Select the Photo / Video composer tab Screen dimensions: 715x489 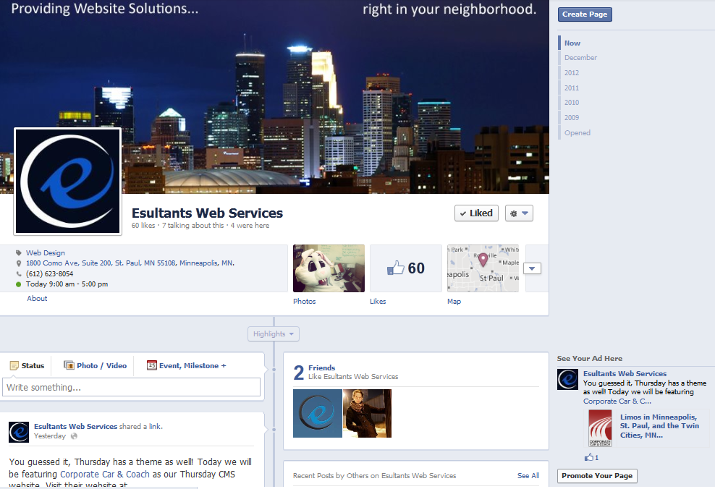point(96,365)
